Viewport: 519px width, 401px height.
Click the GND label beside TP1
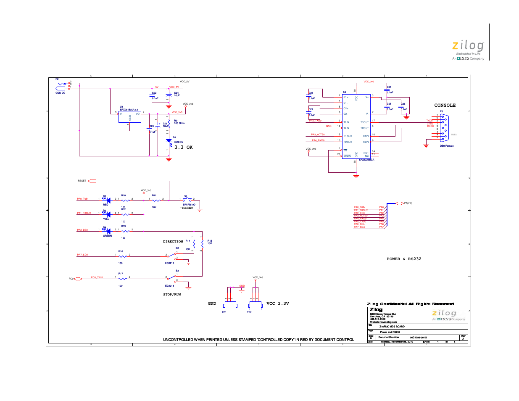point(212,303)
